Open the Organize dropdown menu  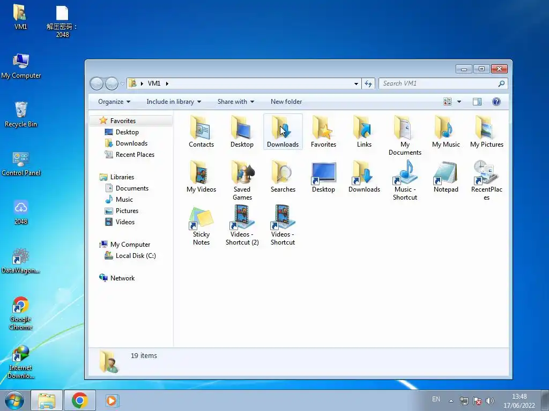114,102
